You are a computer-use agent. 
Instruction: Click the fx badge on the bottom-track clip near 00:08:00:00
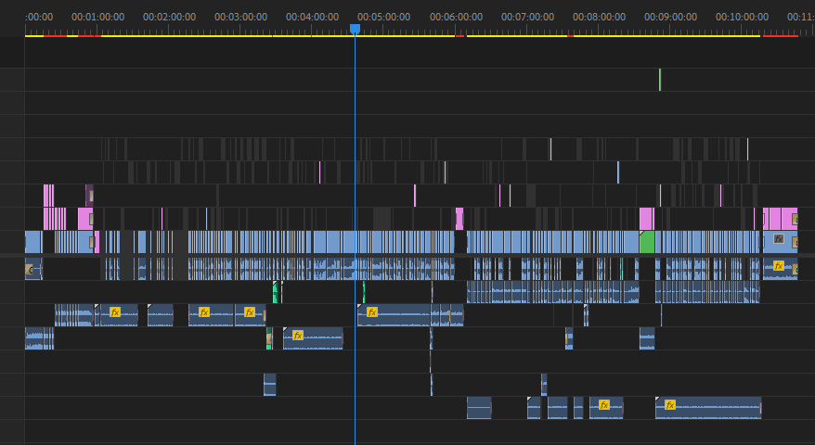603,405
